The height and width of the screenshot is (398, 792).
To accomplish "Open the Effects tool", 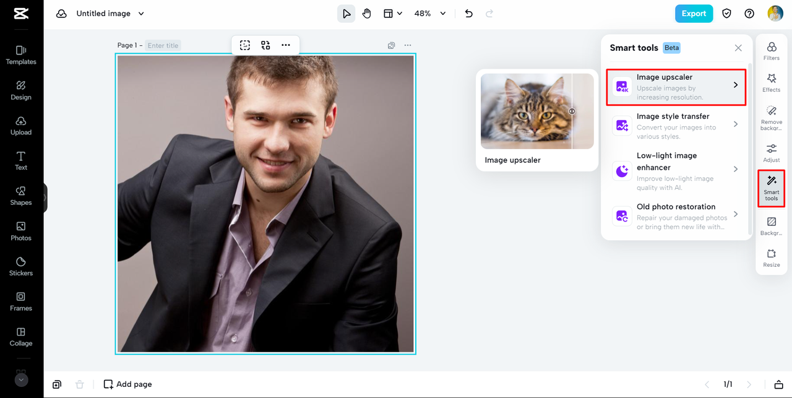I will point(772,83).
